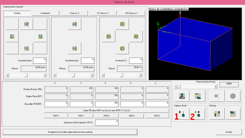Viewport: 245px width, 138px height.
Task: Click the Annuler button
Action: [x=228, y=132]
